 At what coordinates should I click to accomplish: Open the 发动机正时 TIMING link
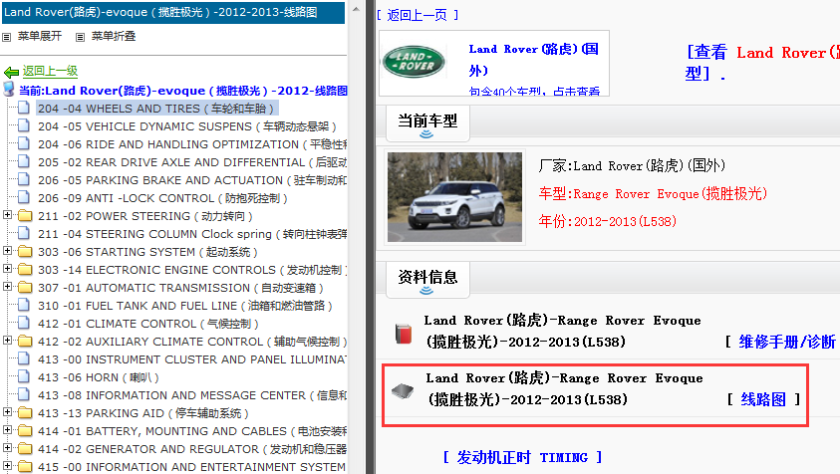[522, 457]
